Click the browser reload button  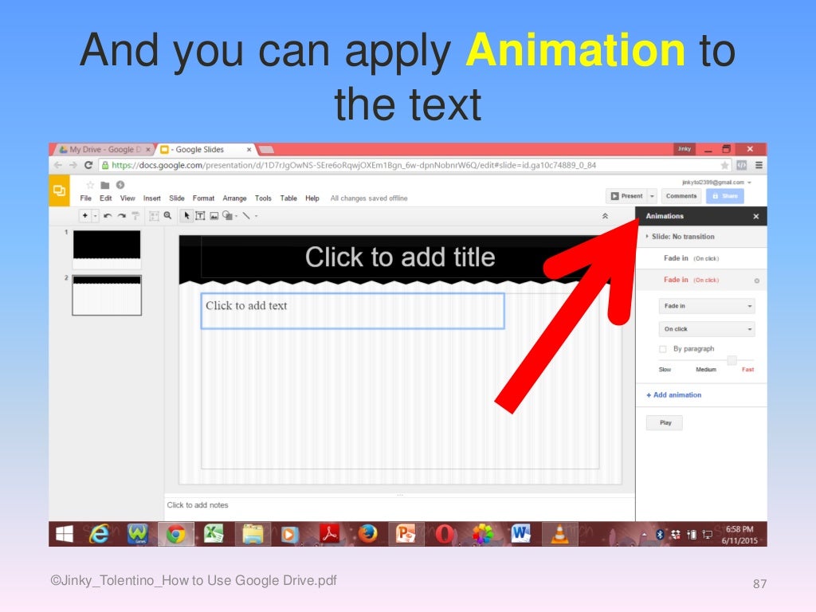[x=88, y=165]
